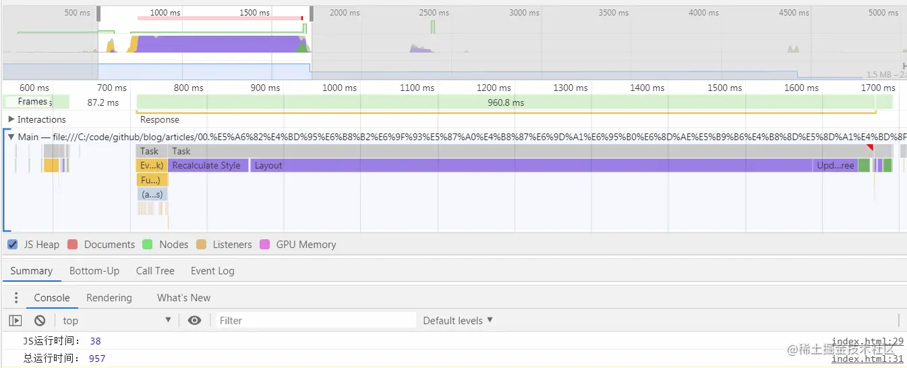Toggle the Nodes memory checkbox
This screenshot has height=368, width=907.
pos(148,244)
